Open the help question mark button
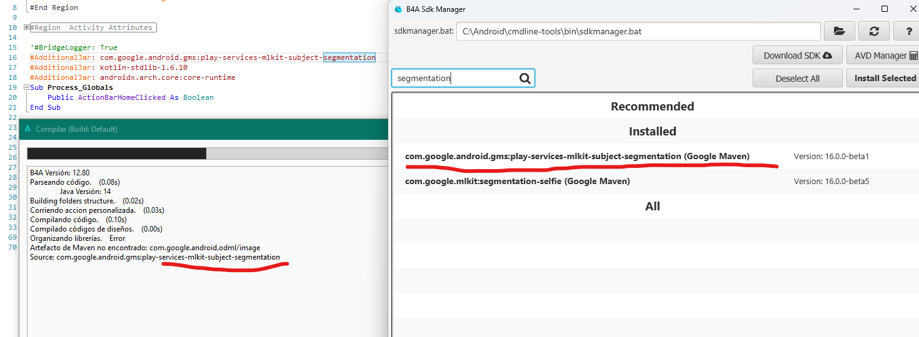This screenshot has height=337, width=919. pyautogui.click(x=908, y=31)
